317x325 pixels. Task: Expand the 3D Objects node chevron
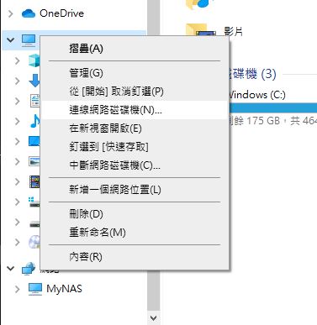tap(18, 60)
